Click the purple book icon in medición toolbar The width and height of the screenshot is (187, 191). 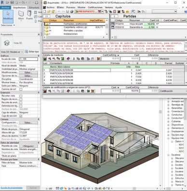68,59
